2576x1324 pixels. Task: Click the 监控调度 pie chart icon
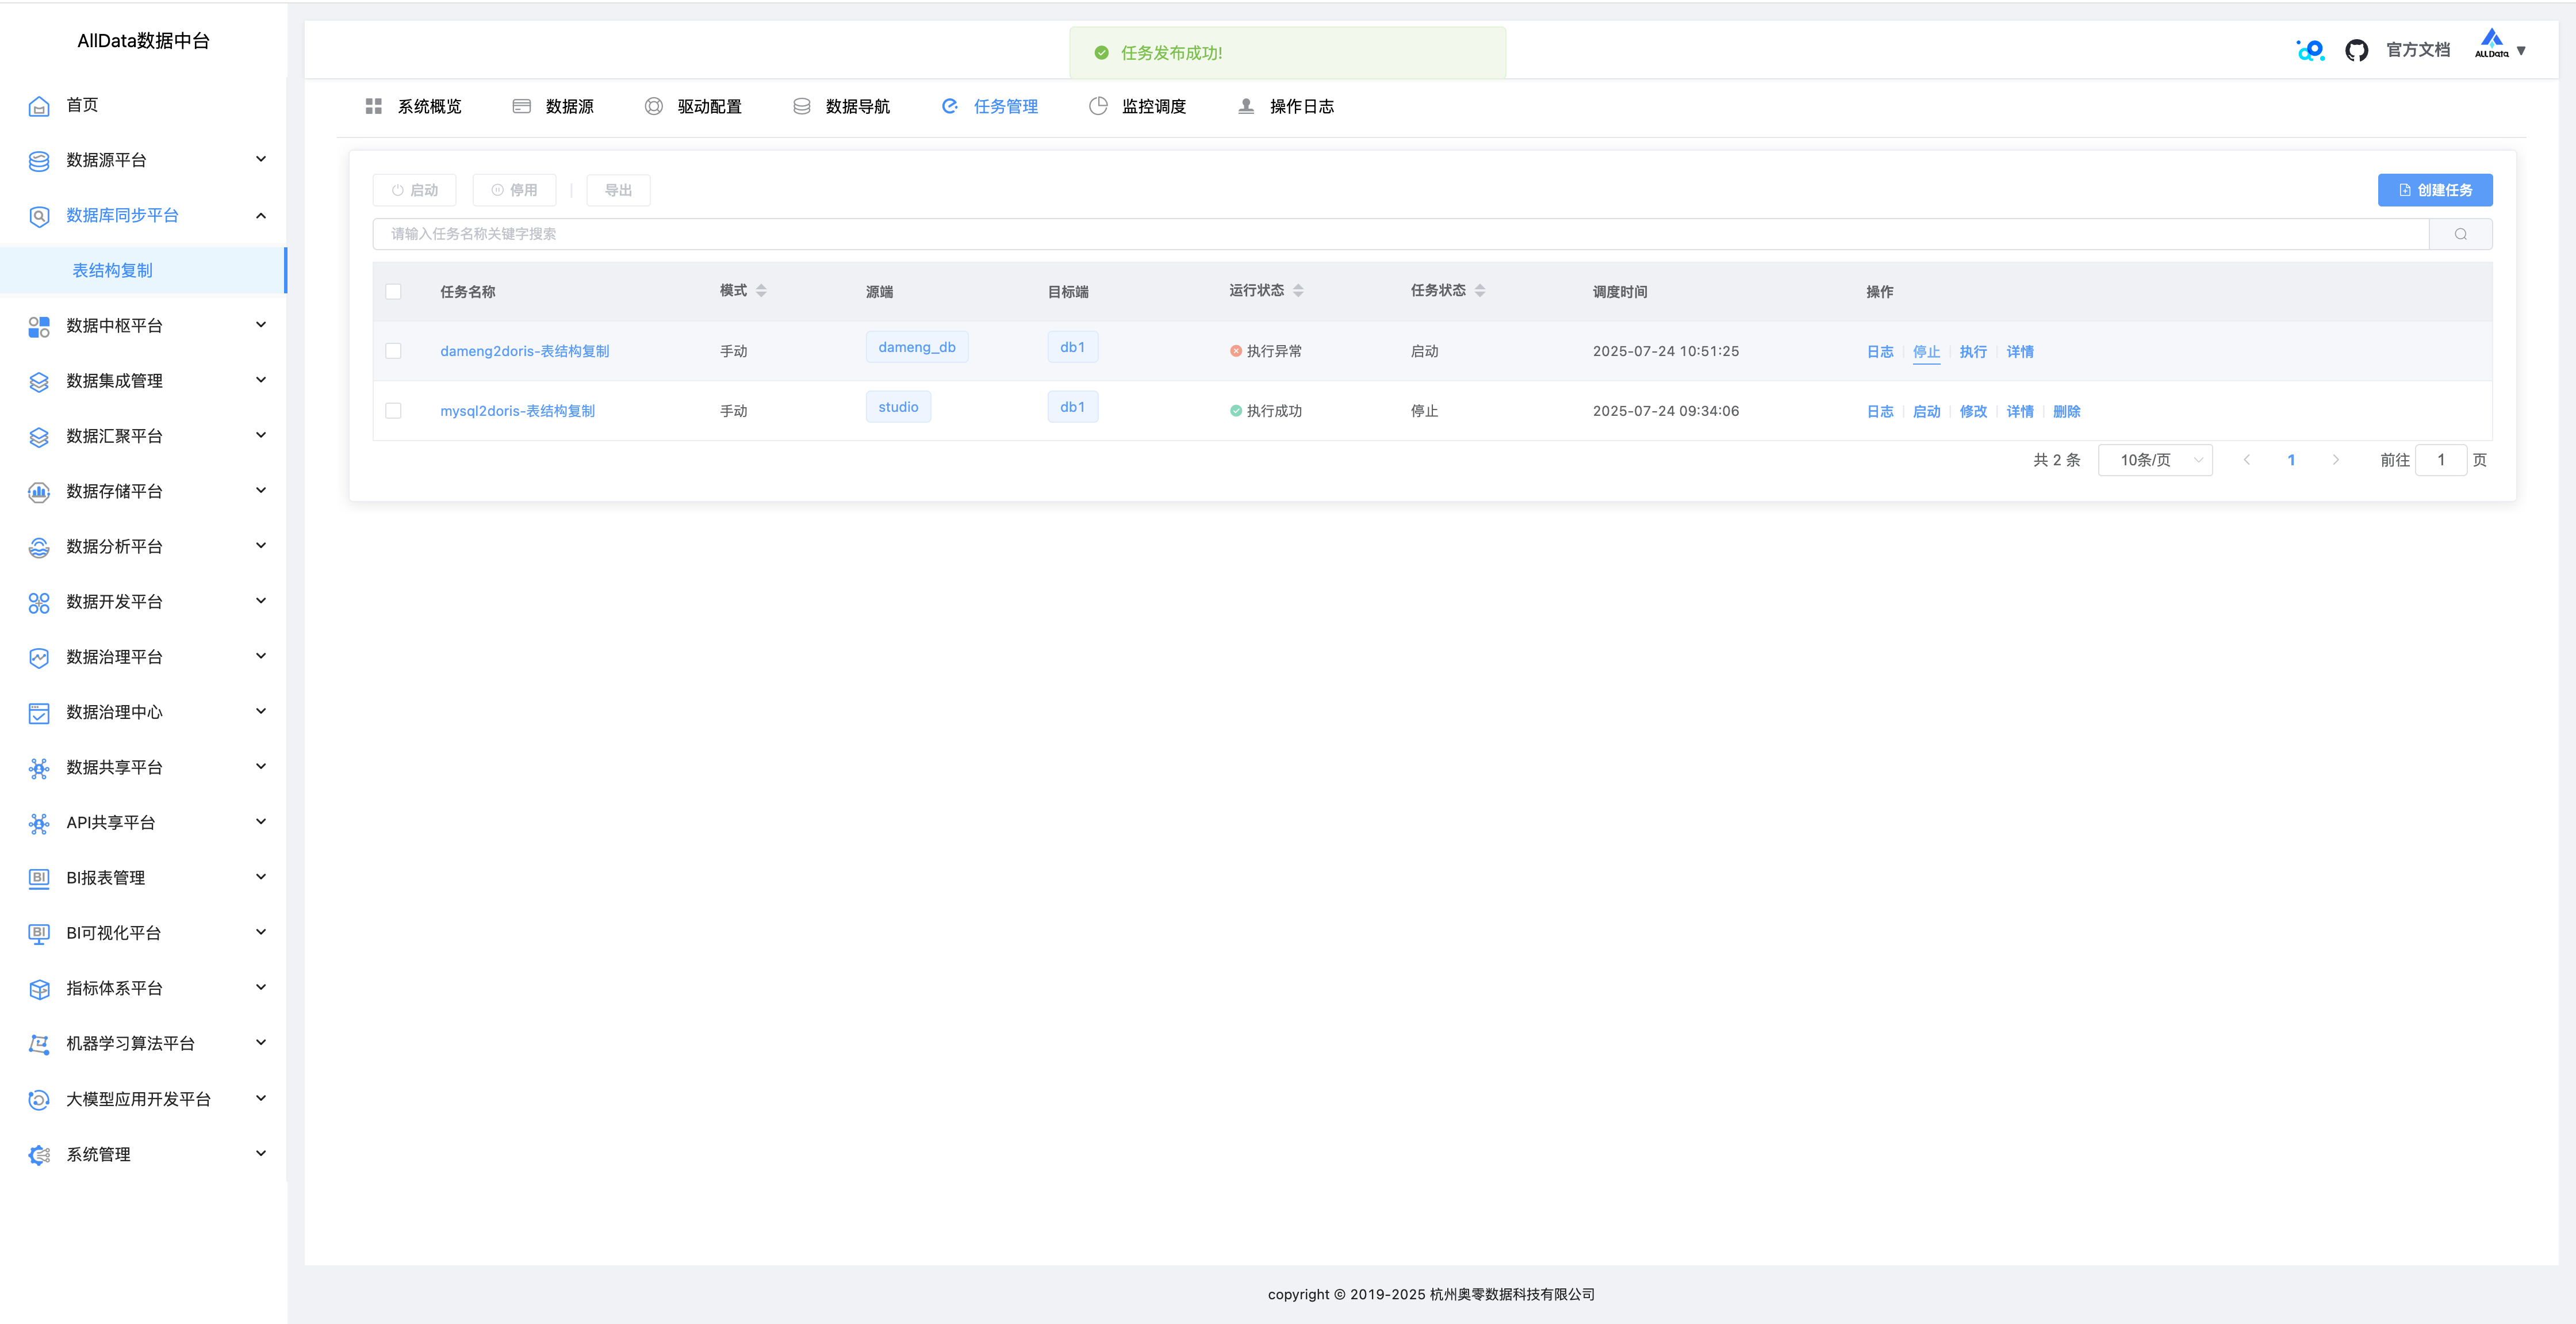1098,106
